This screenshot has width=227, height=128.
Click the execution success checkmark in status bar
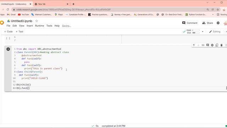(93, 126)
